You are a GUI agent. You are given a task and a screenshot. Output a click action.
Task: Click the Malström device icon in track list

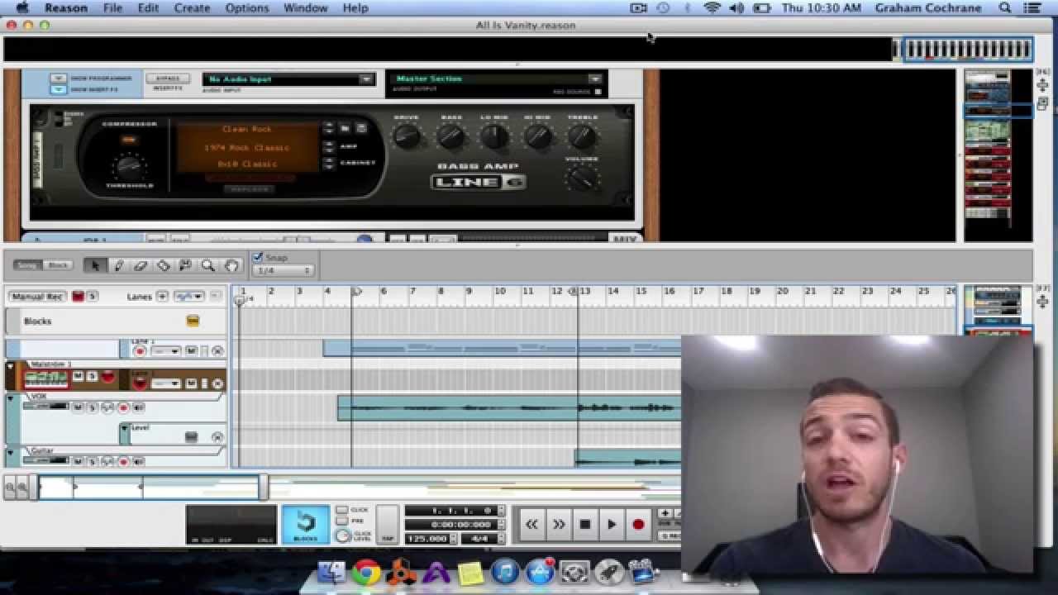coord(45,378)
